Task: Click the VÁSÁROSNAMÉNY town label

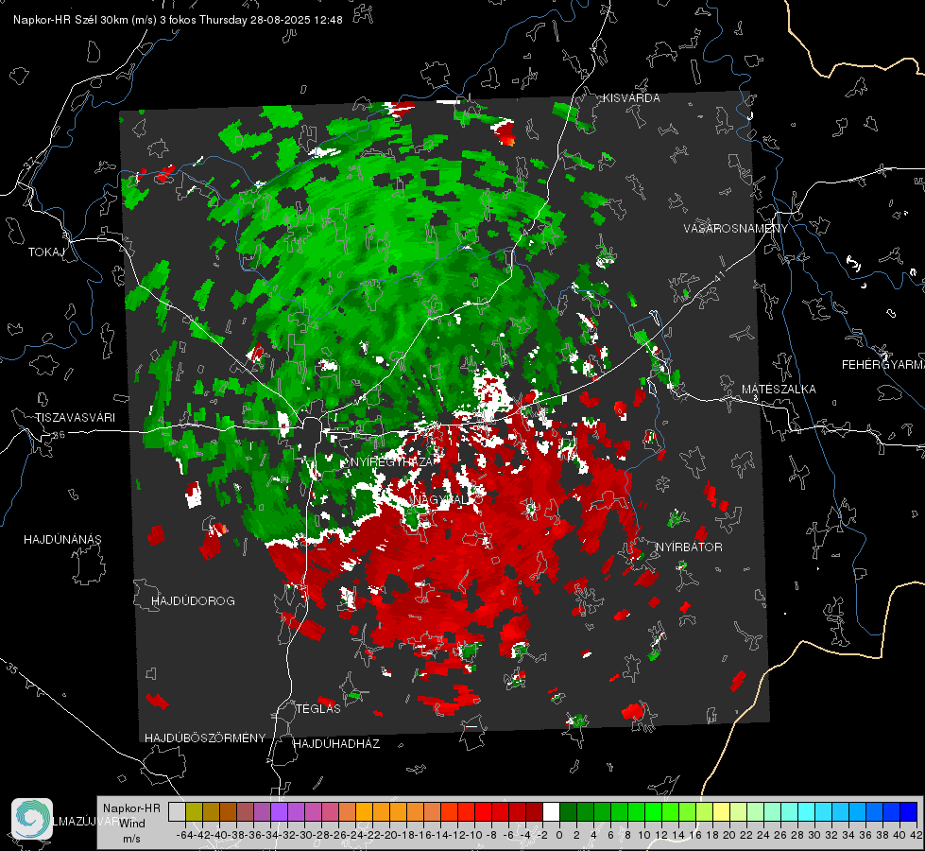Action: [x=736, y=229]
